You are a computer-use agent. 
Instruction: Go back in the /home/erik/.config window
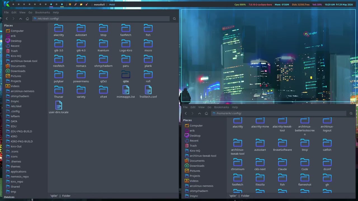(x=186, y=113)
